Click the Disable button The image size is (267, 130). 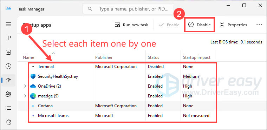(200, 25)
